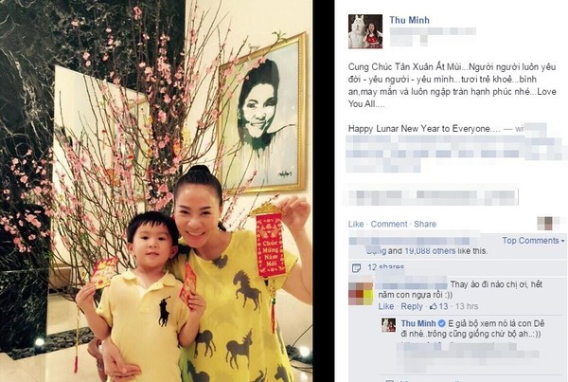Like the Lunar New Year post

(356, 225)
